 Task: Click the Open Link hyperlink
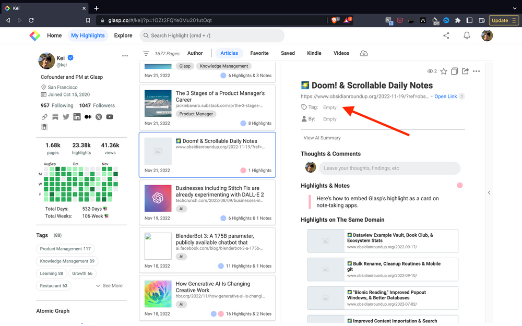coord(445,96)
